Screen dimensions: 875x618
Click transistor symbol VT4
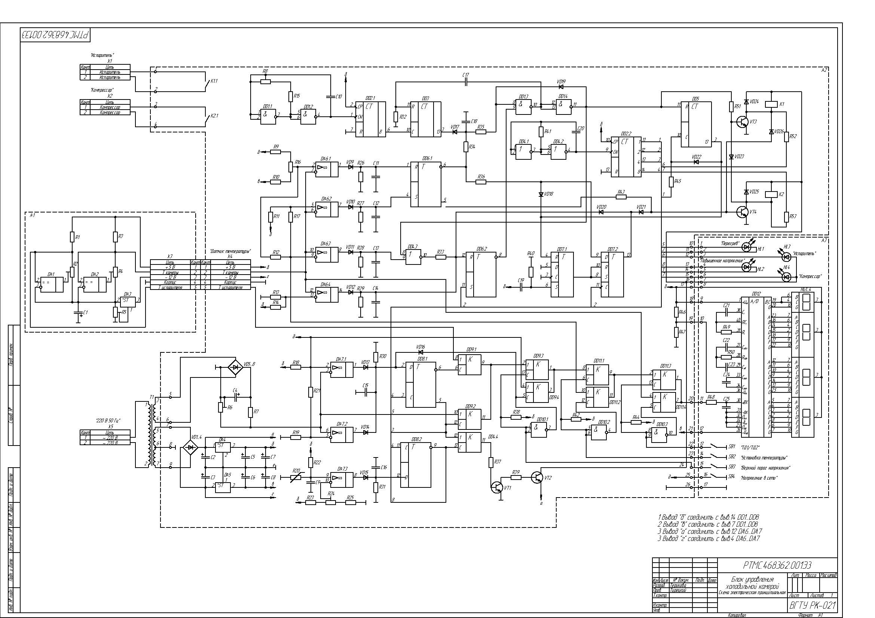point(742,212)
